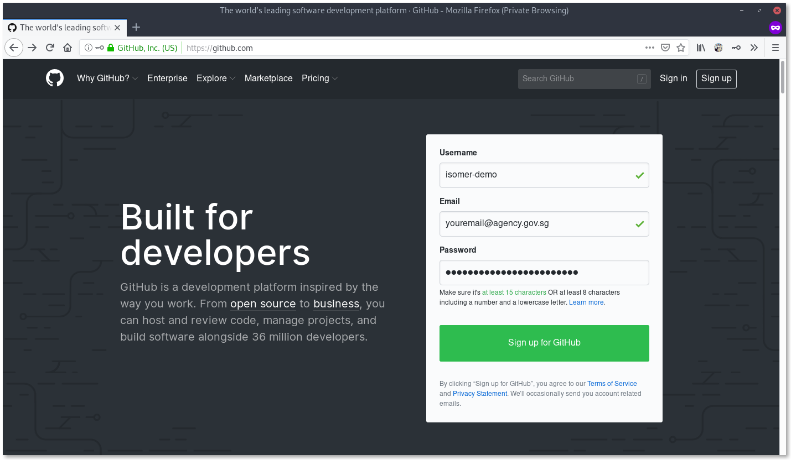Open a new tab with the plus button
The height and width of the screenshot is (460, 791).
(136, 27)
